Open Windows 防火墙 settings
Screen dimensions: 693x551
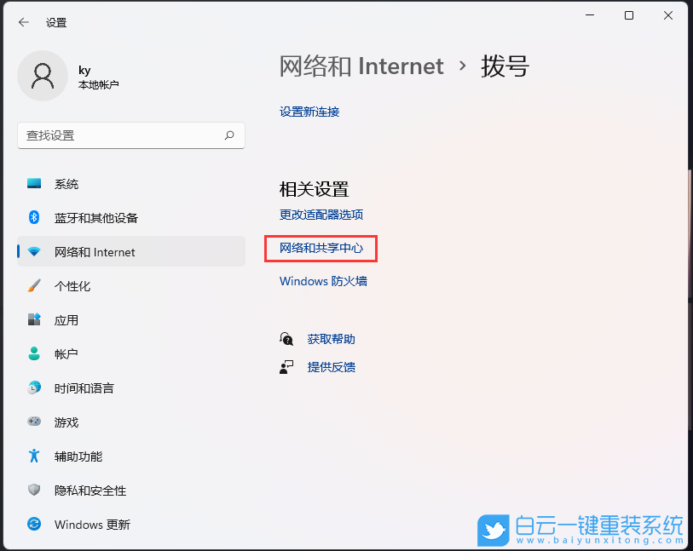click(324, 280)
